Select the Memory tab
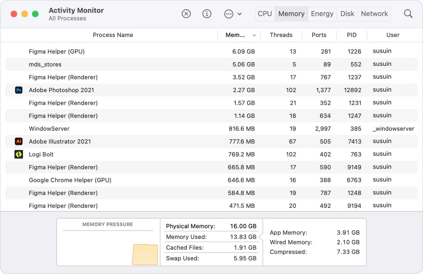Image resolution: width=423 pixels, height=274 pixels. click(x=291, y=14)
